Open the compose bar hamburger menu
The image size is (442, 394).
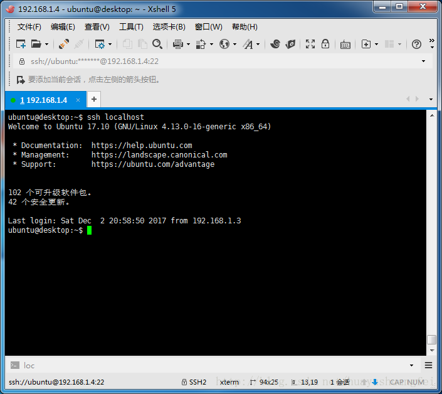tap(428, 366)
